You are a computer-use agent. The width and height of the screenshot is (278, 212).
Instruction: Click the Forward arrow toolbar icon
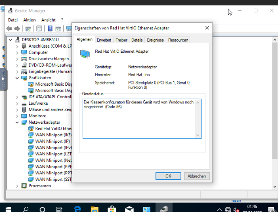17,29
